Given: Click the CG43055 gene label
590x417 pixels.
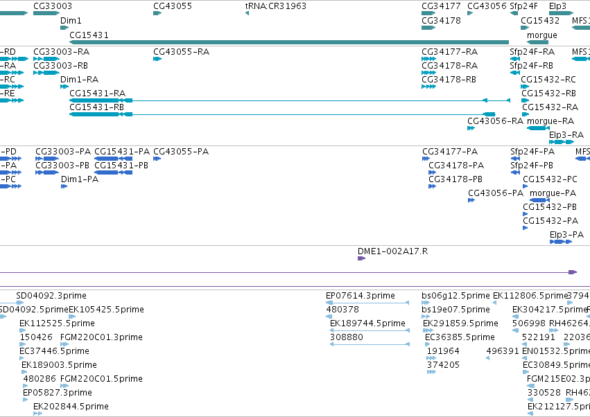Looking at the screenshot, I should tap(173, 6).
